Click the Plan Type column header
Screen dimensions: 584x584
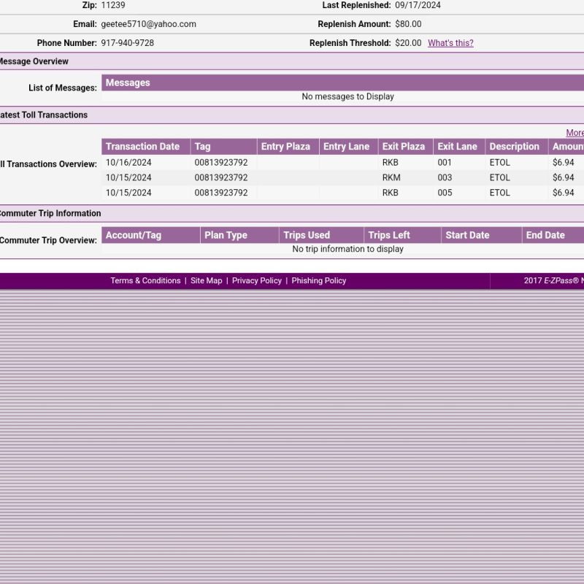(x=226, y=235)
